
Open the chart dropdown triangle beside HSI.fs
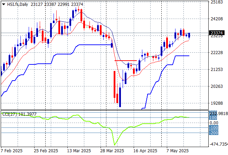coord(4,4)
